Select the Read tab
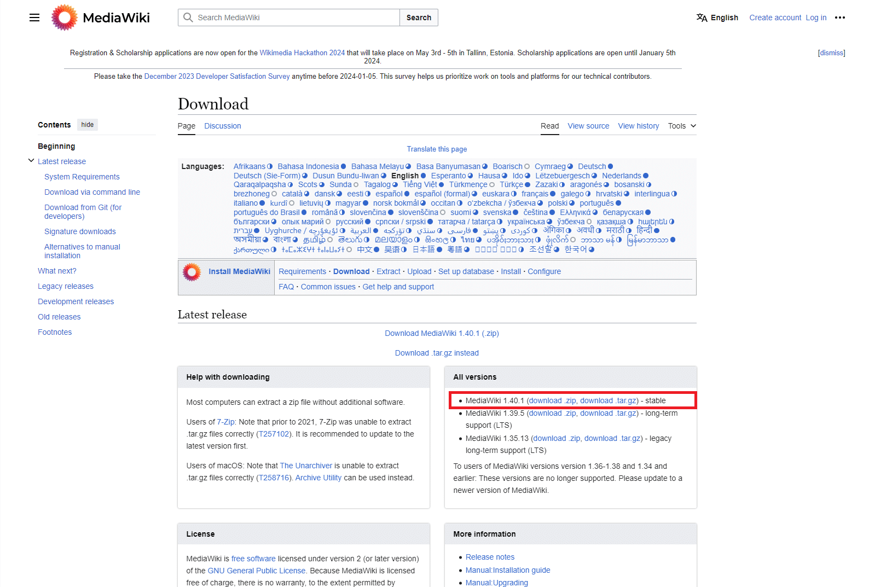The image size is (869, 587). click(x=550, y=126)
